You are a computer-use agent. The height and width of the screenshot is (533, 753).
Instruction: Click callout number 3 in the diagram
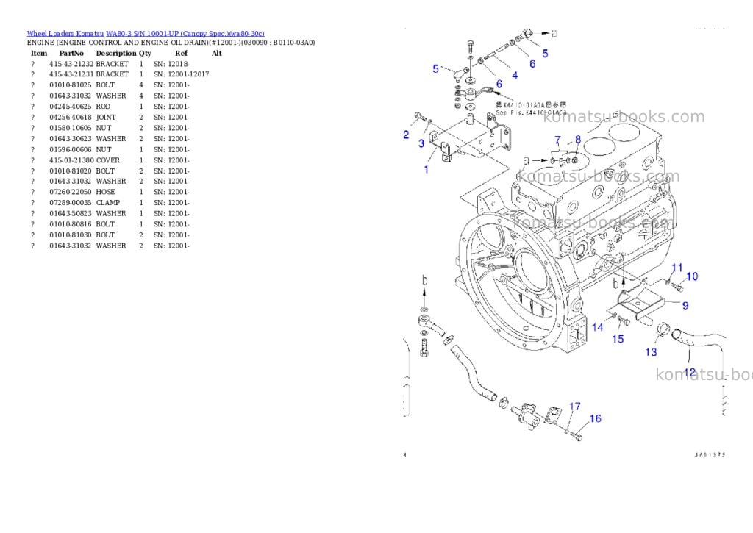(x=421, y=143)
